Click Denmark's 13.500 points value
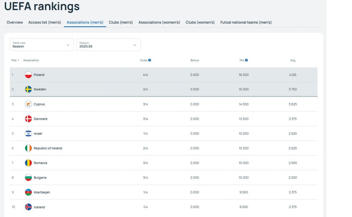This screenshot has width=352, height=217. click(x=243, y=119)
